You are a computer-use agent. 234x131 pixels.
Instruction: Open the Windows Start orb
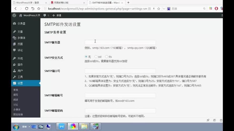click(16, 127)
